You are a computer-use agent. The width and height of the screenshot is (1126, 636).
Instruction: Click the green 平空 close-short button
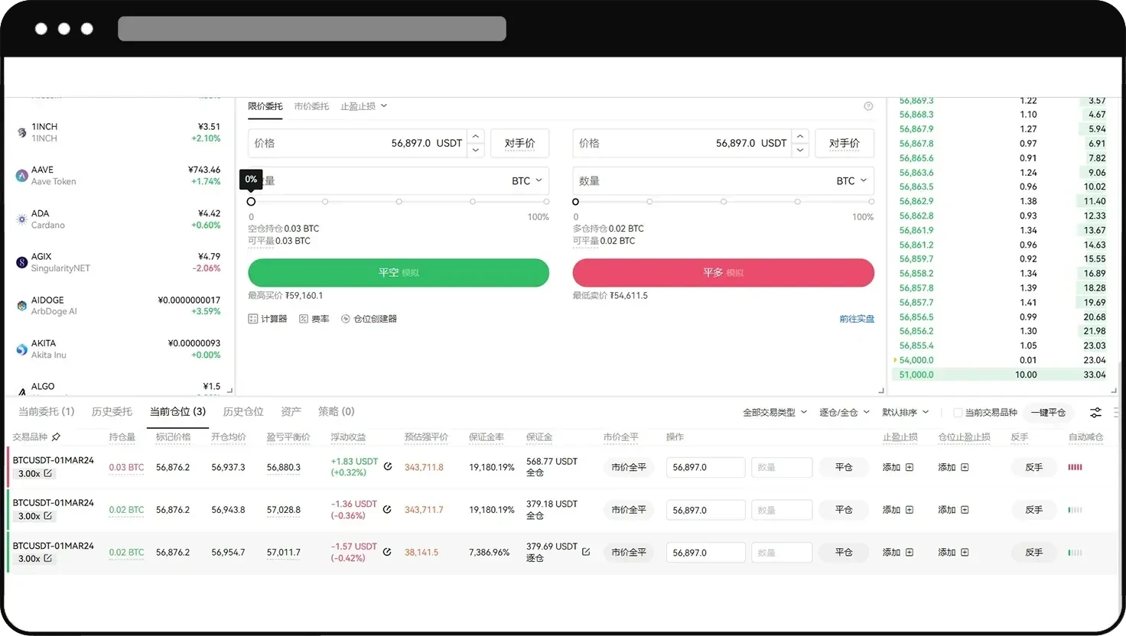398,273
